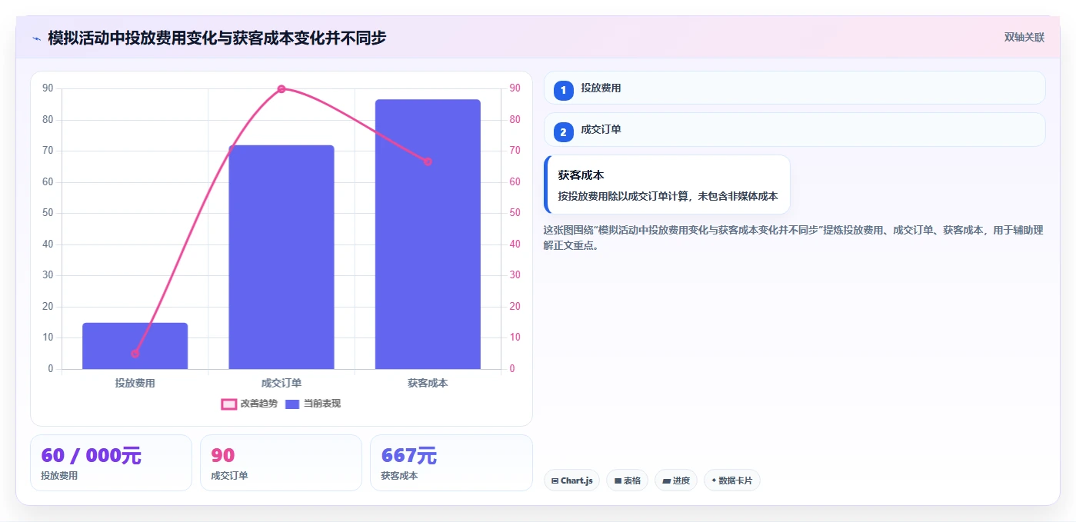Viewport: 1076px width, 522px height.
Task: Toggle the 当前表现 legend item
Action: pos(312,404)
